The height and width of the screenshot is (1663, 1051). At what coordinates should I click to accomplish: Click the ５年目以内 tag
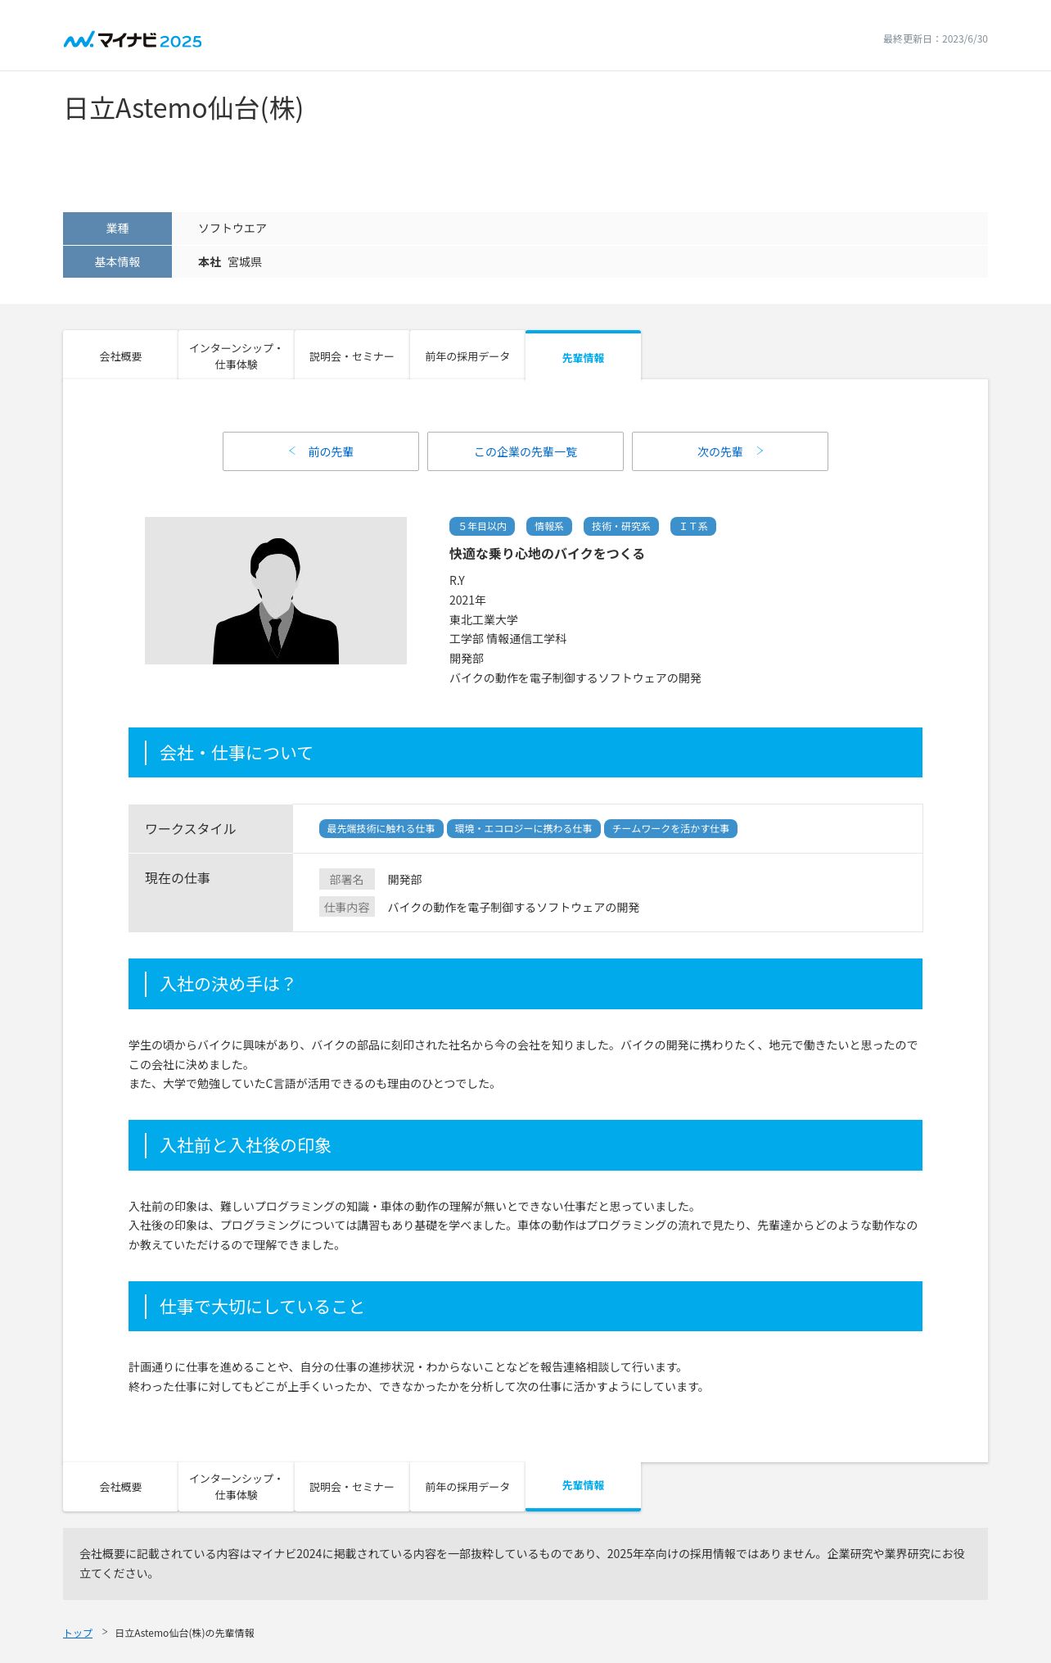coord(482,527)
